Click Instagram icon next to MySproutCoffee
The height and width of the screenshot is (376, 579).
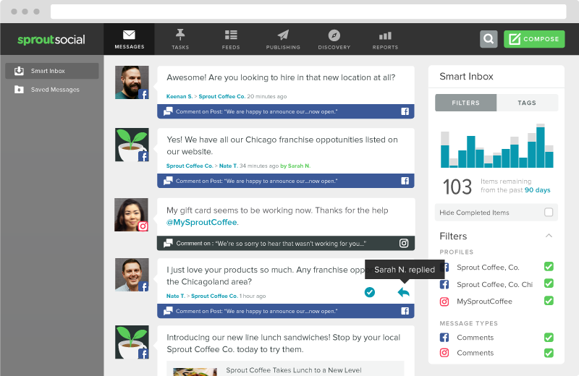(444, 302)
